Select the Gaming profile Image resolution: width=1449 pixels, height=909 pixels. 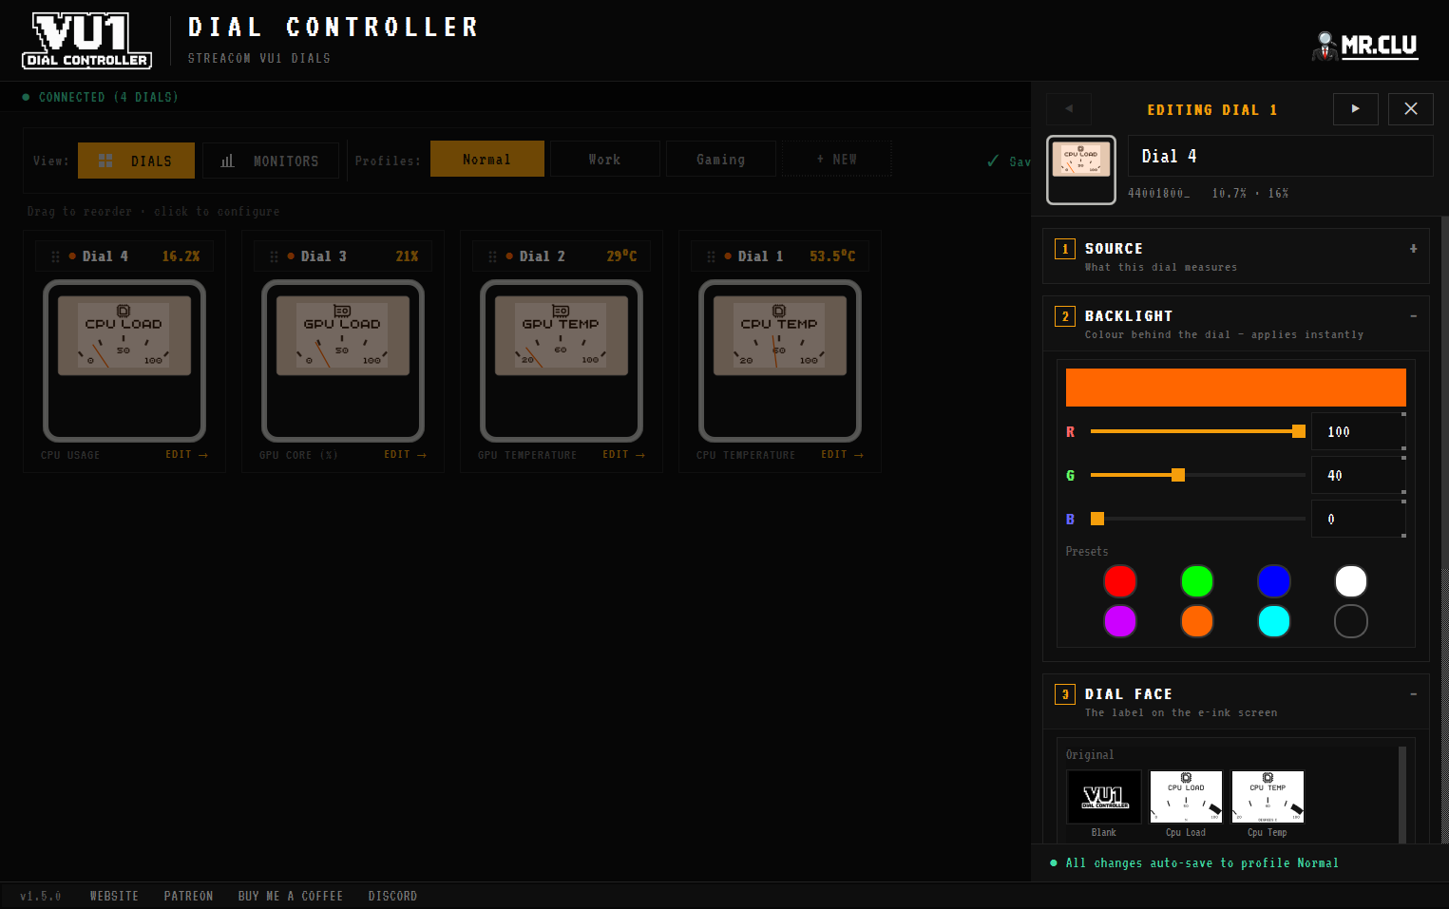(721, 159)
